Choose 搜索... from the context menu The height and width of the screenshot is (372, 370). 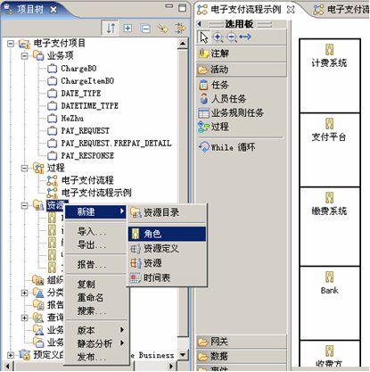point(92,310)
